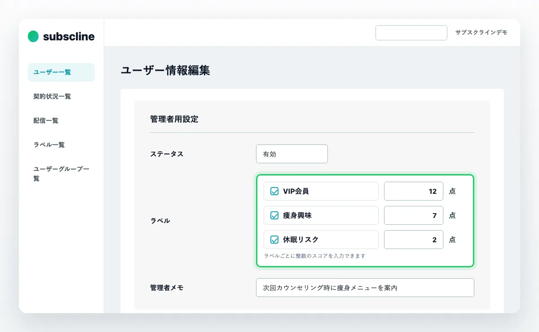Viewport: 539px width, 332px height.
Task: Click the 休眠リスク label name text
Action: [300, 240]
